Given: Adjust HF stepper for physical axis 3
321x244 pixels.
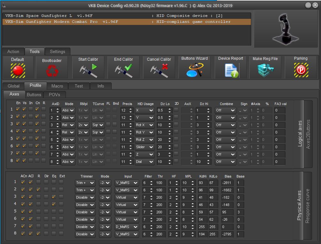Looking at the screenshot, I should [x=177, y=198].
